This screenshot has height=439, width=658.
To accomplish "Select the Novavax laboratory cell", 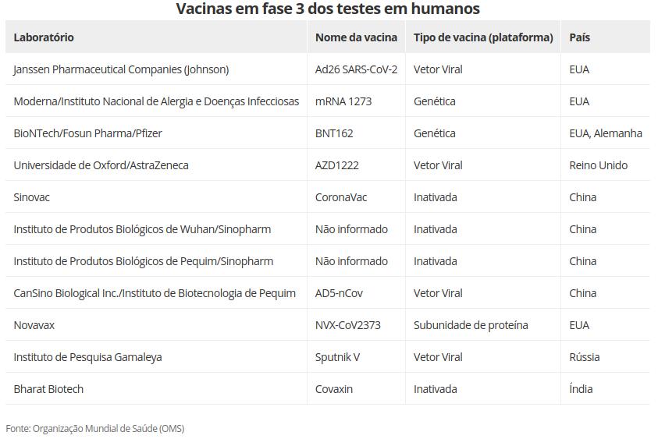I will [34, 325].
